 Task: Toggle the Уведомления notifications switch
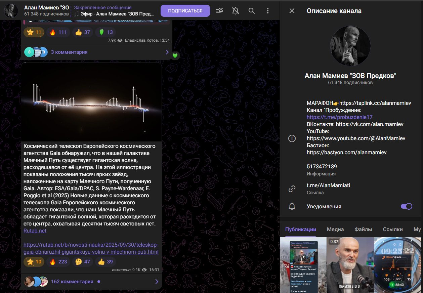[406, 206]
